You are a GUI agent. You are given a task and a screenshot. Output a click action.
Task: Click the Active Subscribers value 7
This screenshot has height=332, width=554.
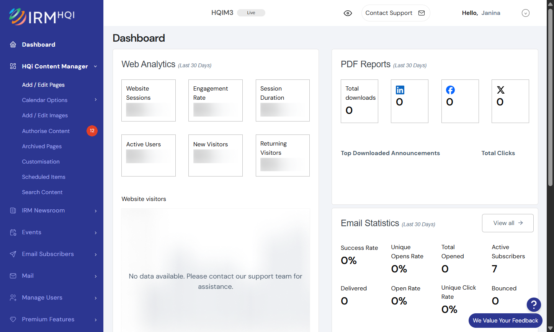coord(494,269)
